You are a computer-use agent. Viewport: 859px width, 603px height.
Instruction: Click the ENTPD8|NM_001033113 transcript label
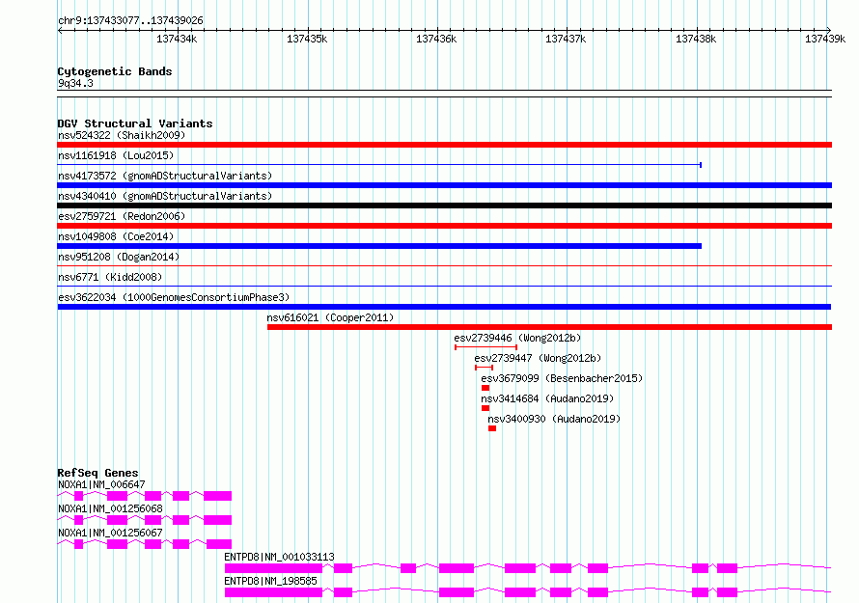(x=279, y=557)
